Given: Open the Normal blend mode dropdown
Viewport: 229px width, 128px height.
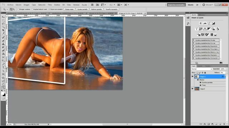Looking at the screenshot, I should 201,69.
